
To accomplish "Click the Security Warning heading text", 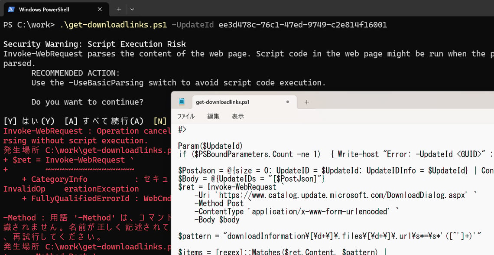I will click(94, 44).
